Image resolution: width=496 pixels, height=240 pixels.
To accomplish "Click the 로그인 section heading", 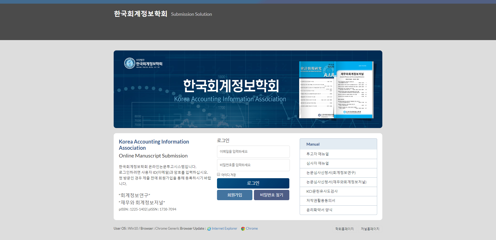I will (x=223, y=140).
